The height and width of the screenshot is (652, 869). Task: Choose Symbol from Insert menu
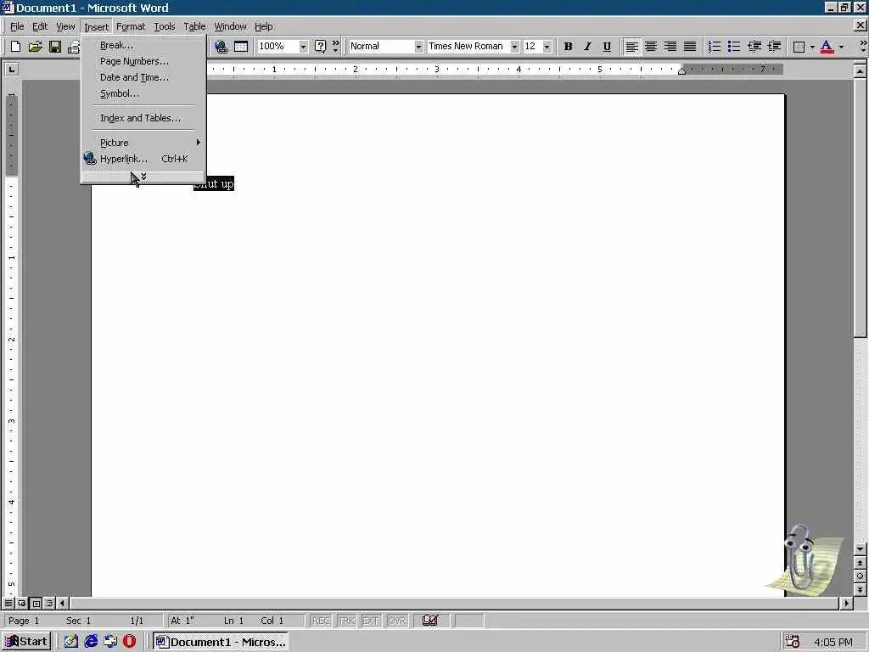(x=143, y=93)
